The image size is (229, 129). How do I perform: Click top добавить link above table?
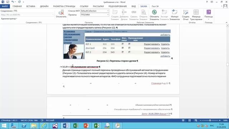(165, 35)
